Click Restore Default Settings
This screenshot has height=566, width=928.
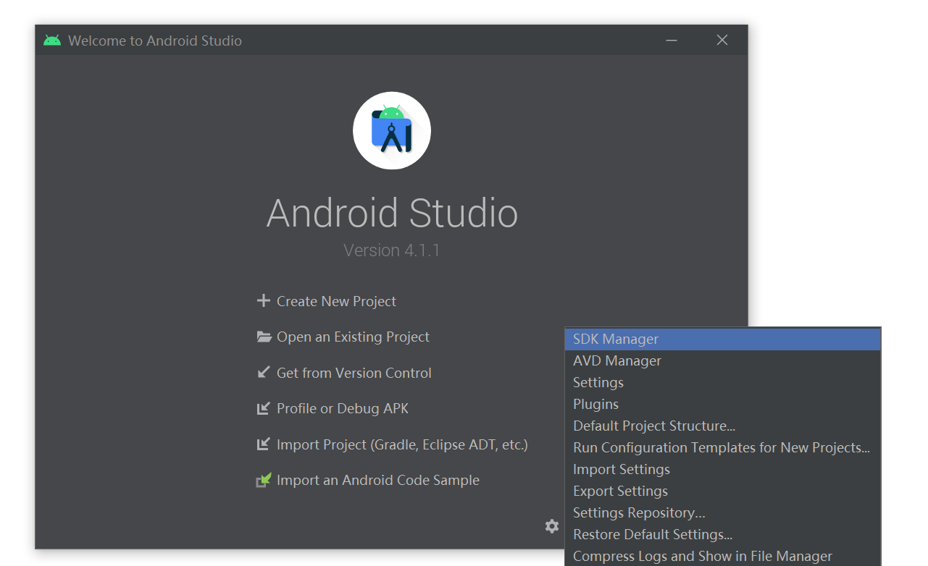point(652,533)
